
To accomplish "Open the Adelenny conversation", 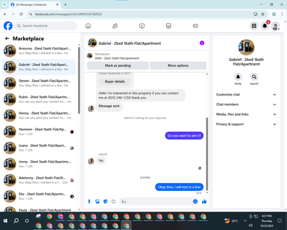I will pos(38,180).
